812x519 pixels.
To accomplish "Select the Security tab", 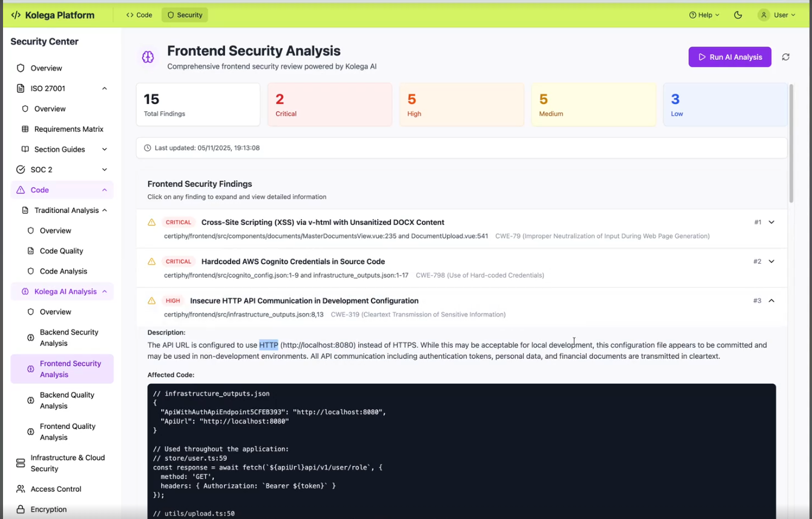I will pos(185,15).
